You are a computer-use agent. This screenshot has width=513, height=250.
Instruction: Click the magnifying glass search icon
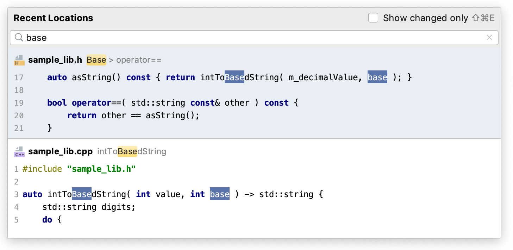[19, 38]
